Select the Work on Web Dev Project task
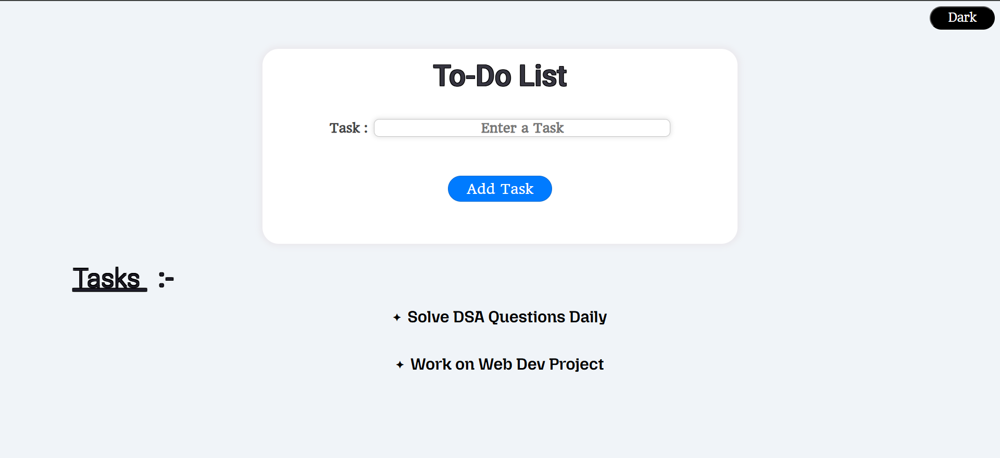Screen dimensions: 1000x458 506,364
